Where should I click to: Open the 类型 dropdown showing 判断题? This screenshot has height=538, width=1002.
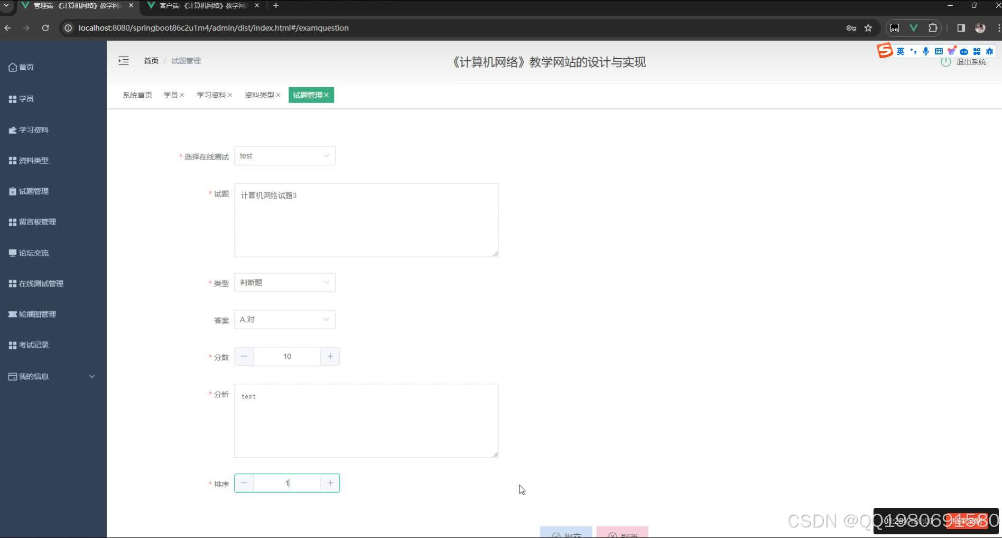click(285, 283)
